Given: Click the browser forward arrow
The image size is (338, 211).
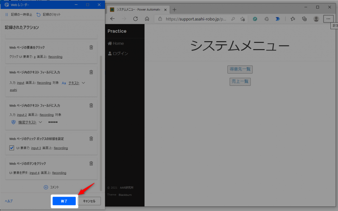Looking at the screenshot, I should [124, 19].
